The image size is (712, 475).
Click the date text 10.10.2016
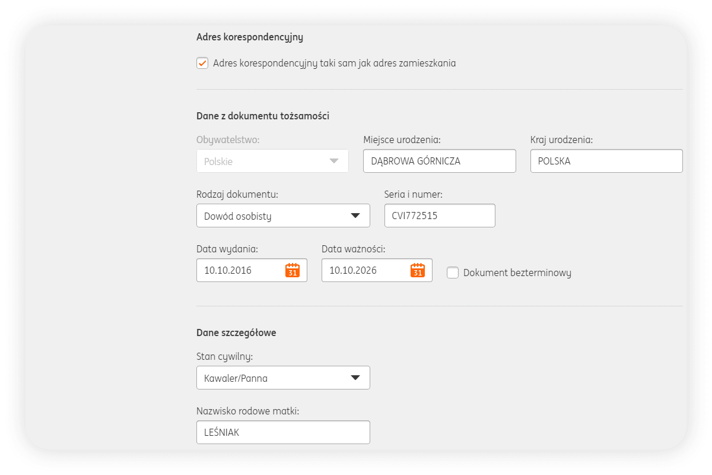pos(228,271)
